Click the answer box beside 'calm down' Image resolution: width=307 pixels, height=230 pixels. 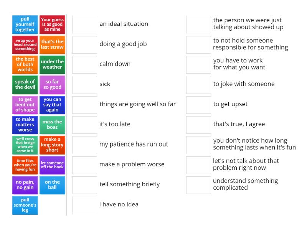coord(84,64)
